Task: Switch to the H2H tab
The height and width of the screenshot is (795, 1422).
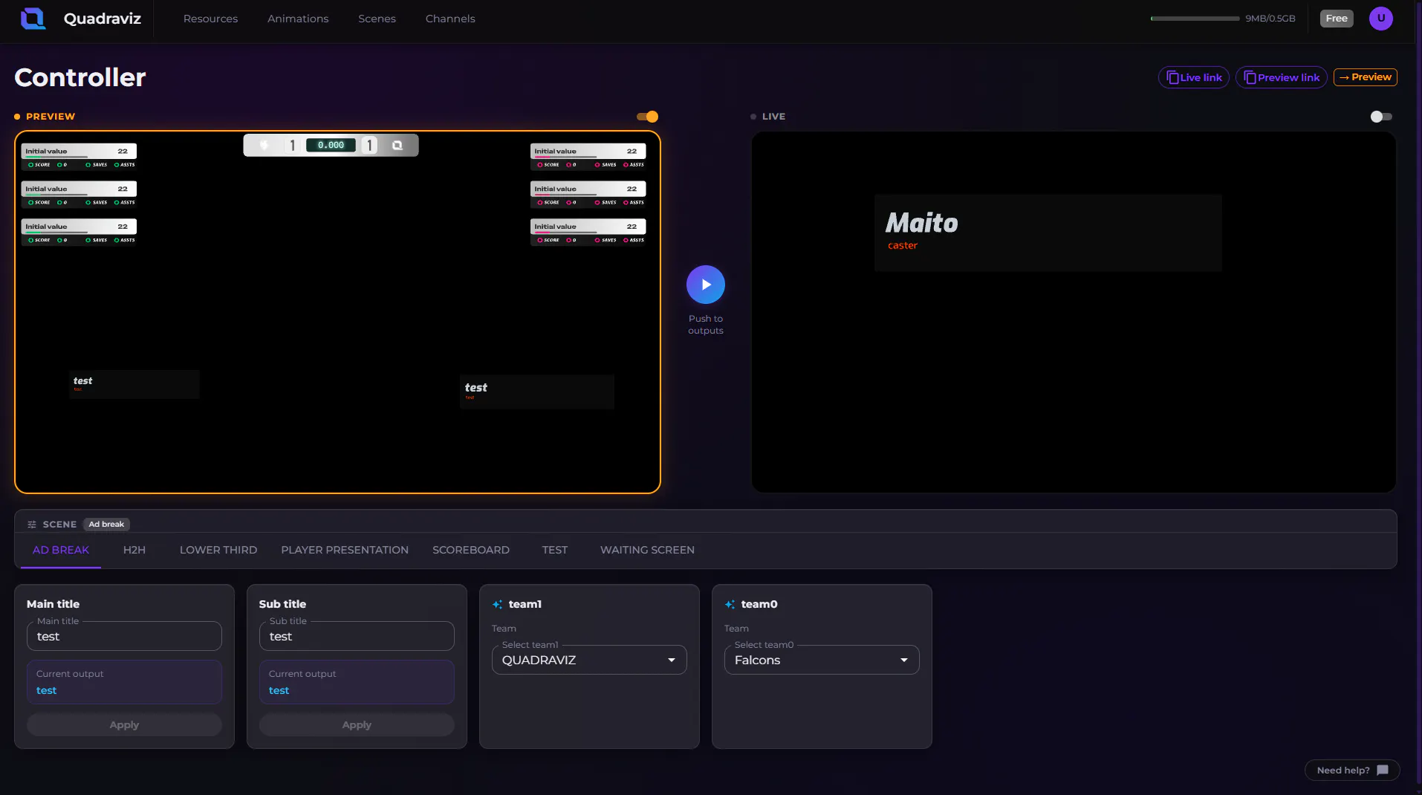Action: [x=134, y=550]
